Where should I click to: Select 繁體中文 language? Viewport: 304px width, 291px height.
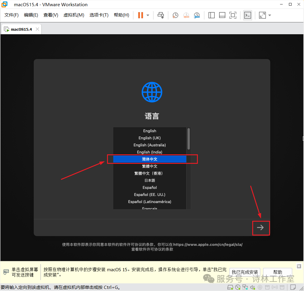pyautogui.click(x=150, y=166)
